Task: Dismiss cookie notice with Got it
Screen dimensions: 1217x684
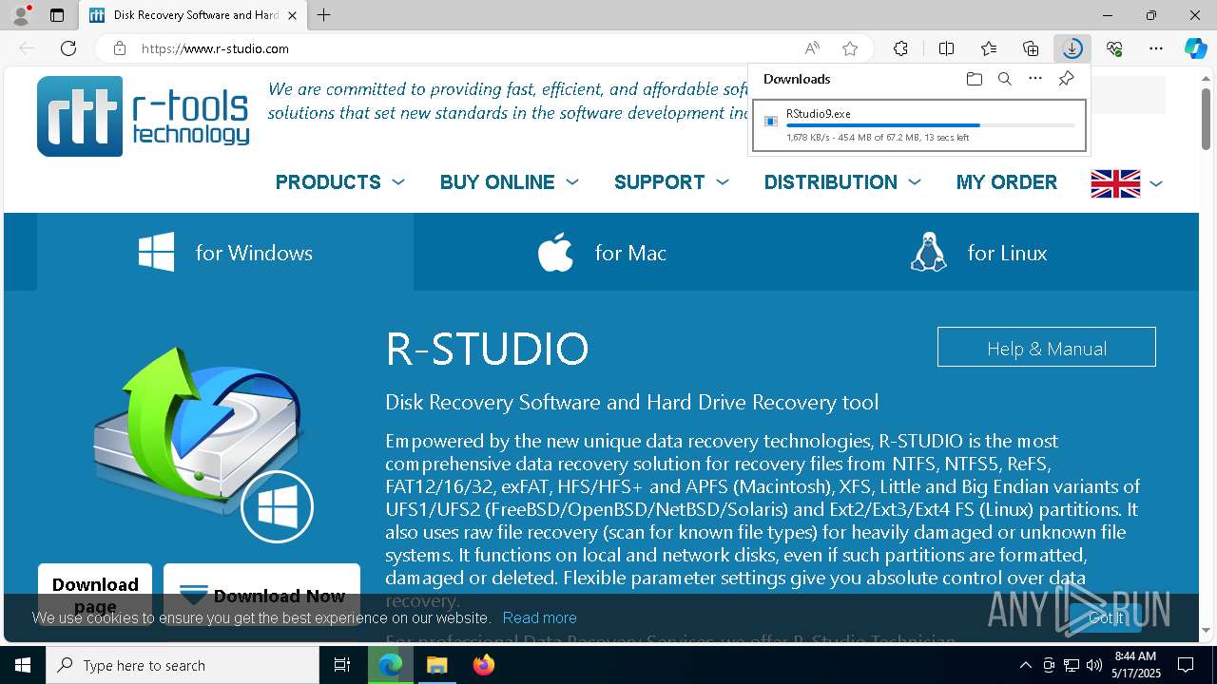Action: coord(1106,617)
